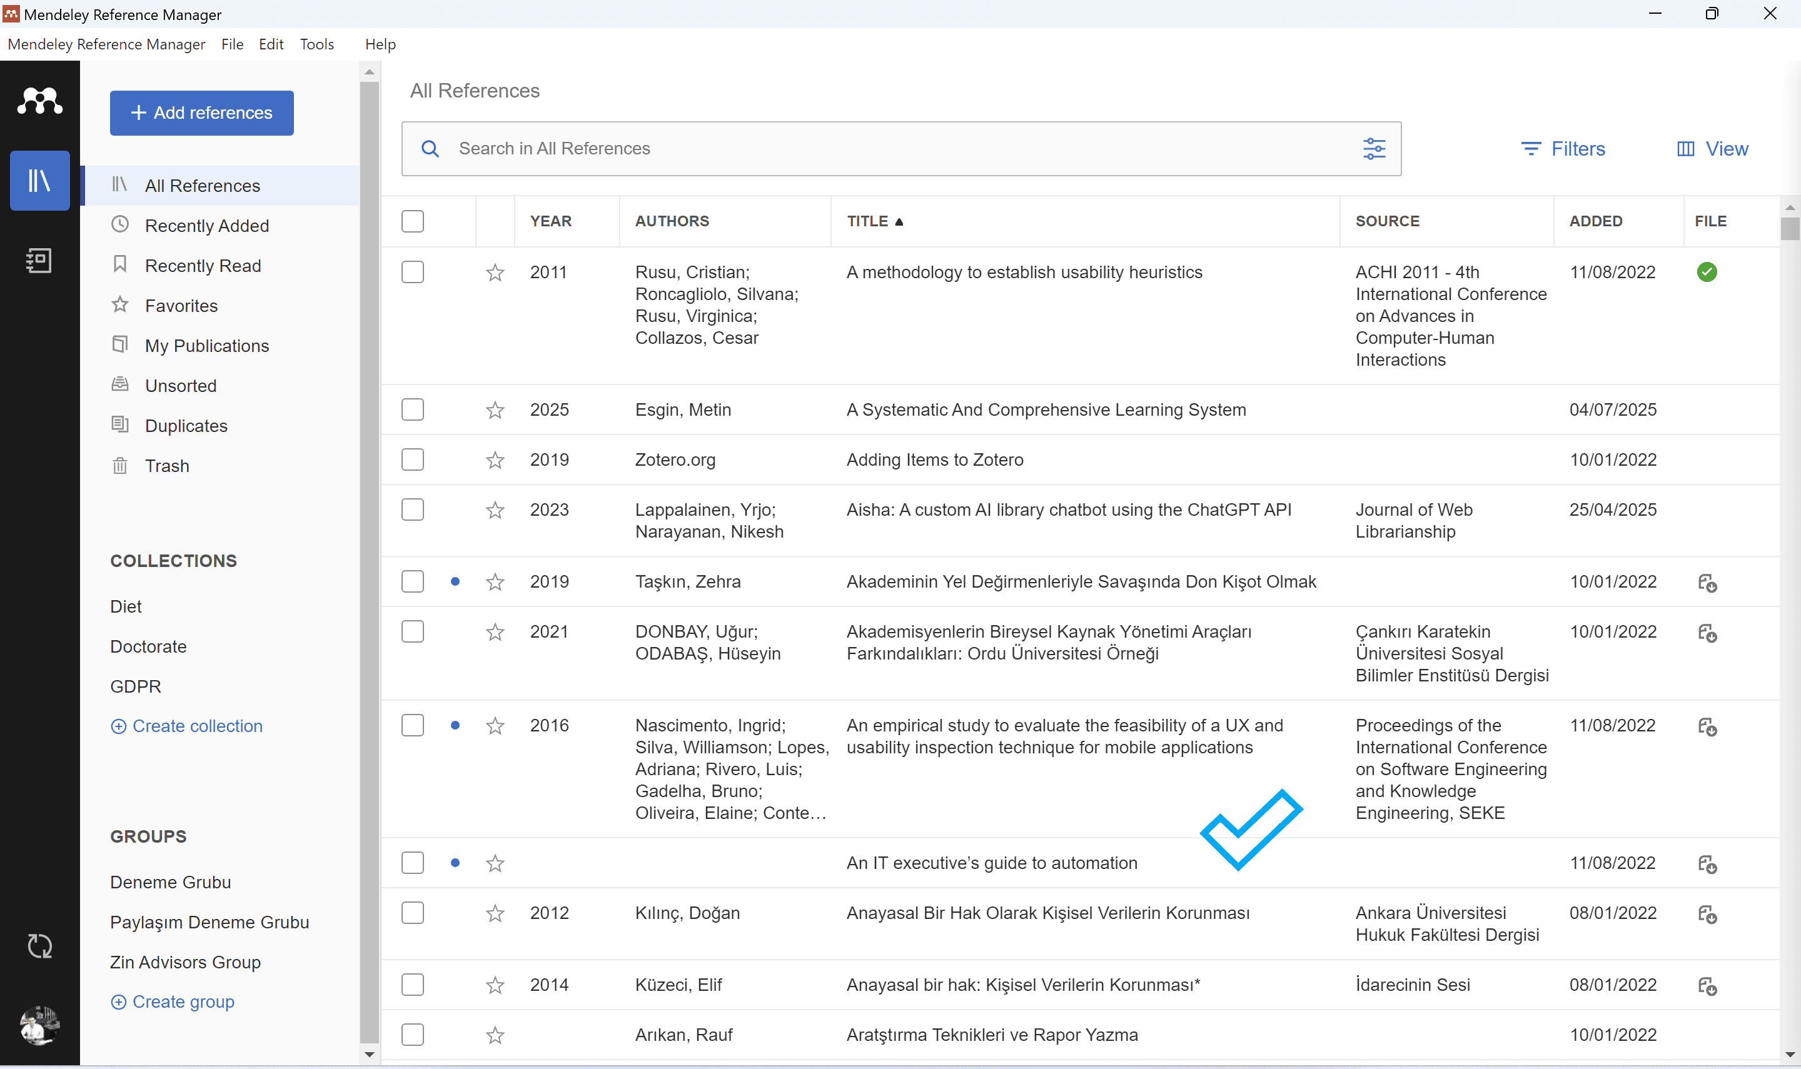The width and height of the screenshot is (1801, 1069).
Task: Add file to DONBAY 2021 reference
Action: click(1707, 633)
